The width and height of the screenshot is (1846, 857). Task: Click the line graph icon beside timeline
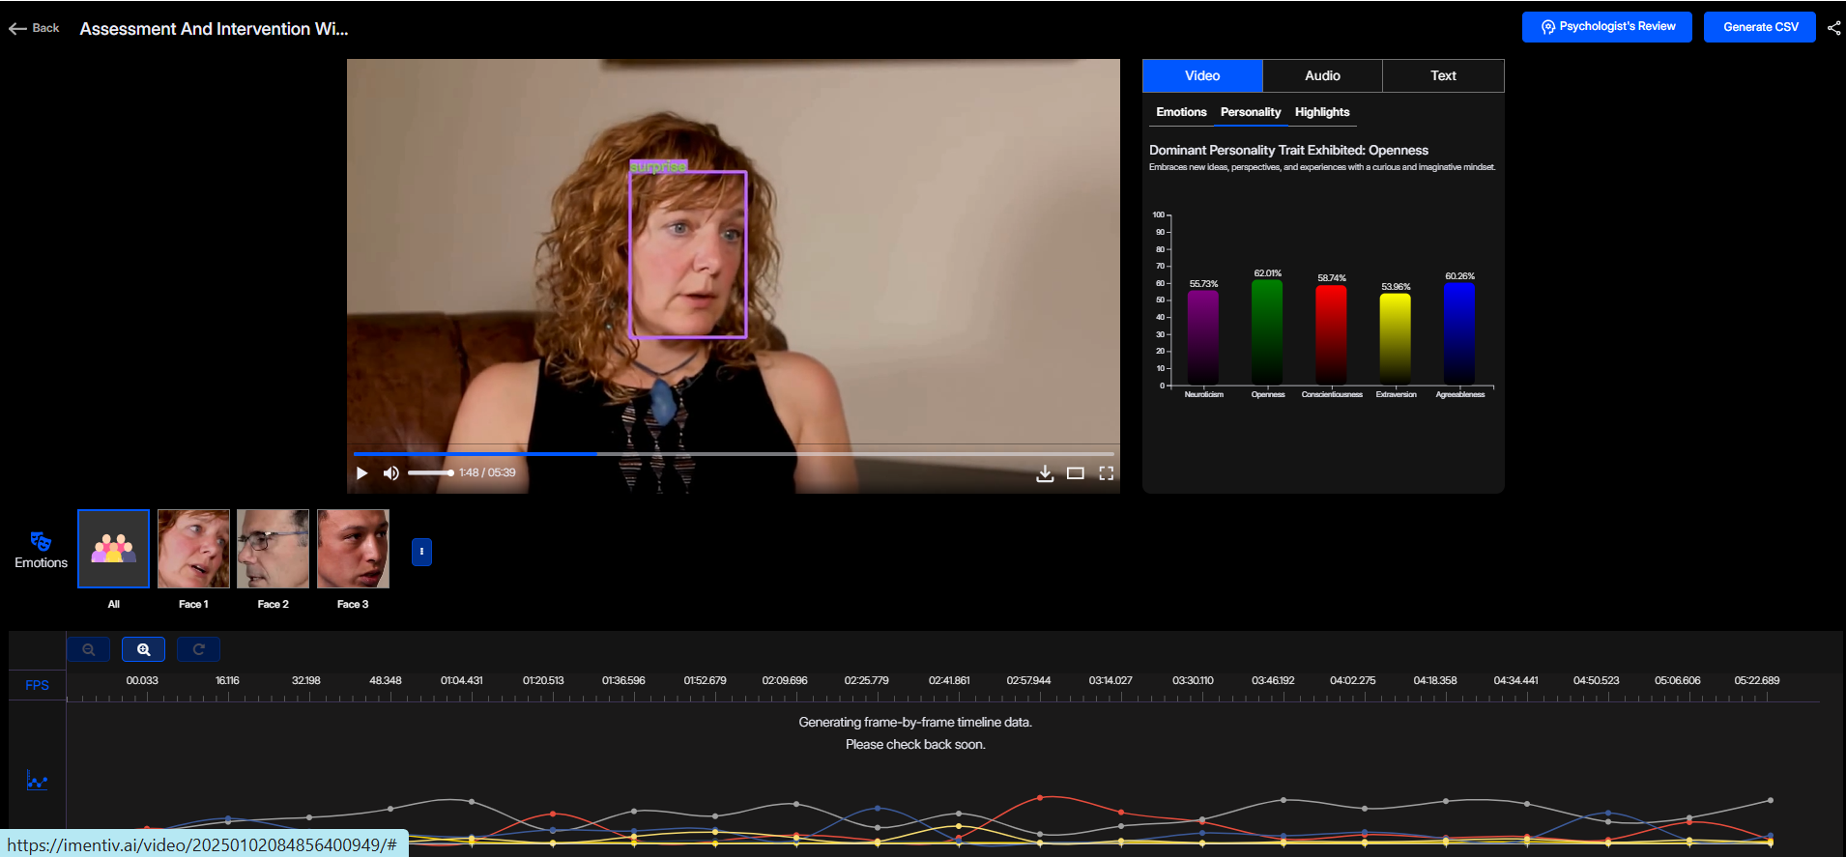pyautogui.click(x=37, y=780)
